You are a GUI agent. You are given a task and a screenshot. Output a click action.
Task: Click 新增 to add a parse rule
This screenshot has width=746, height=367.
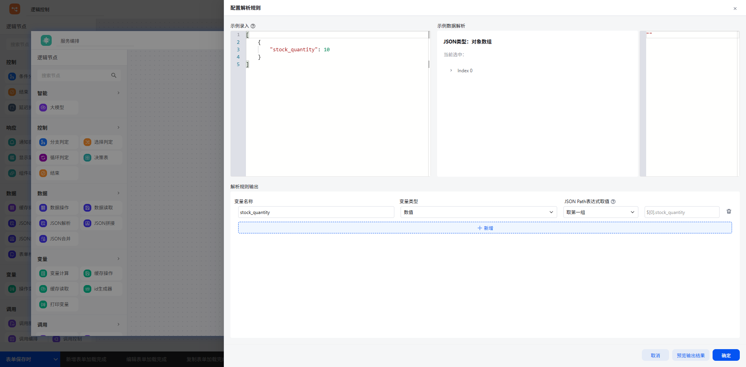point(485,228)
